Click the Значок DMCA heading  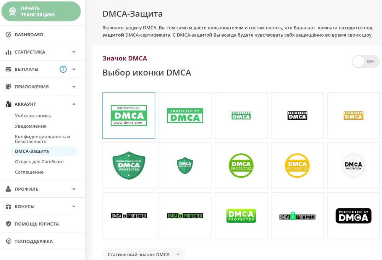coord(125,58)
